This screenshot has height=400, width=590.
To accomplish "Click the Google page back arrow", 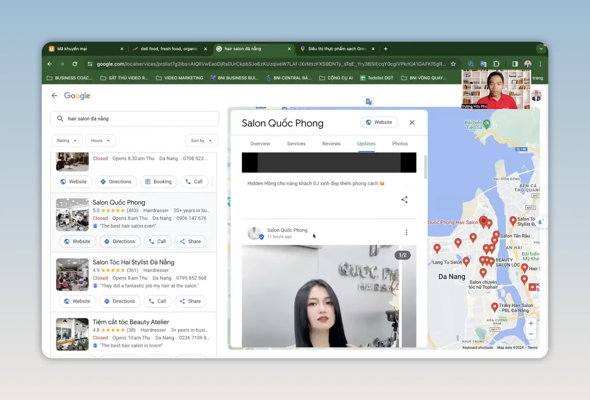I will pos(55,95).
